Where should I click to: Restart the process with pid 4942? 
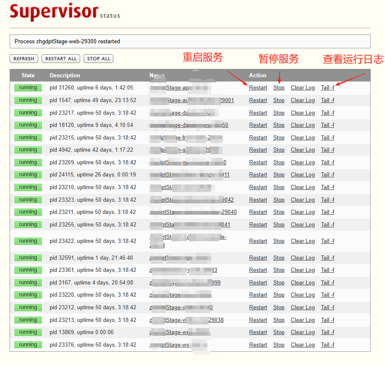point(258,150)
